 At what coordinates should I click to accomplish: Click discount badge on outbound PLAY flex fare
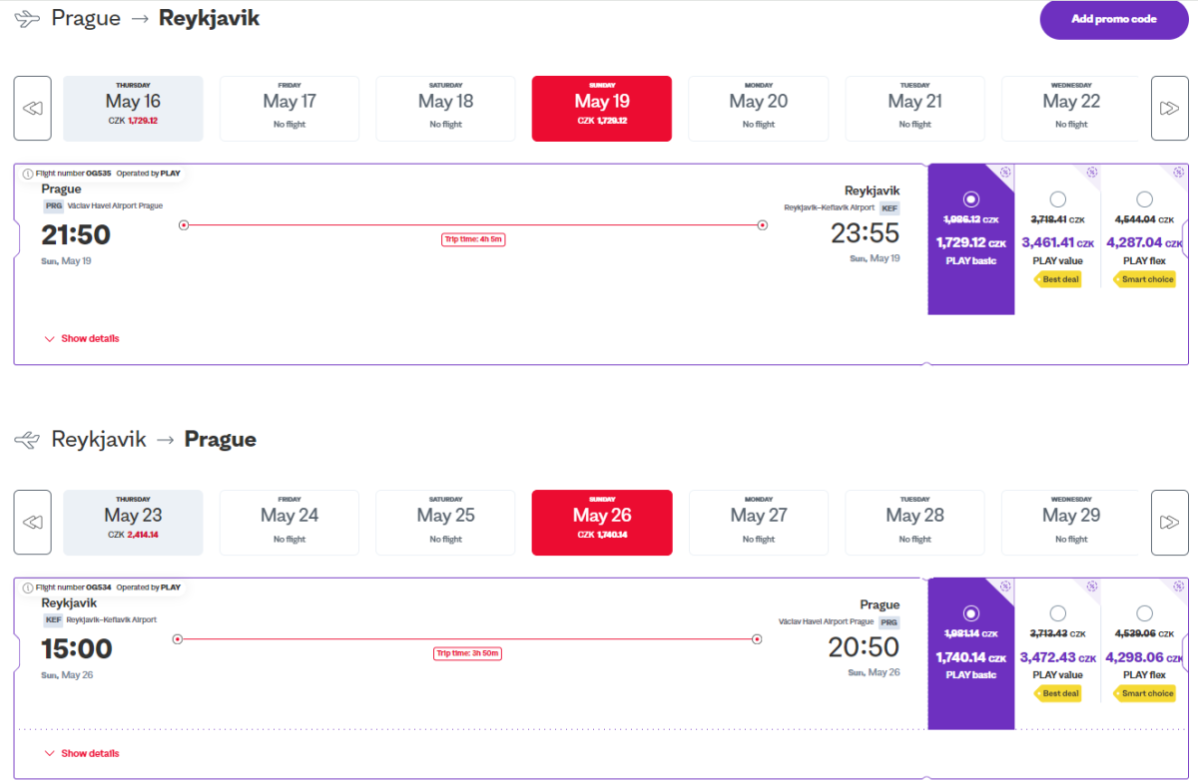pyautogui.click(x=1179, y=173)
